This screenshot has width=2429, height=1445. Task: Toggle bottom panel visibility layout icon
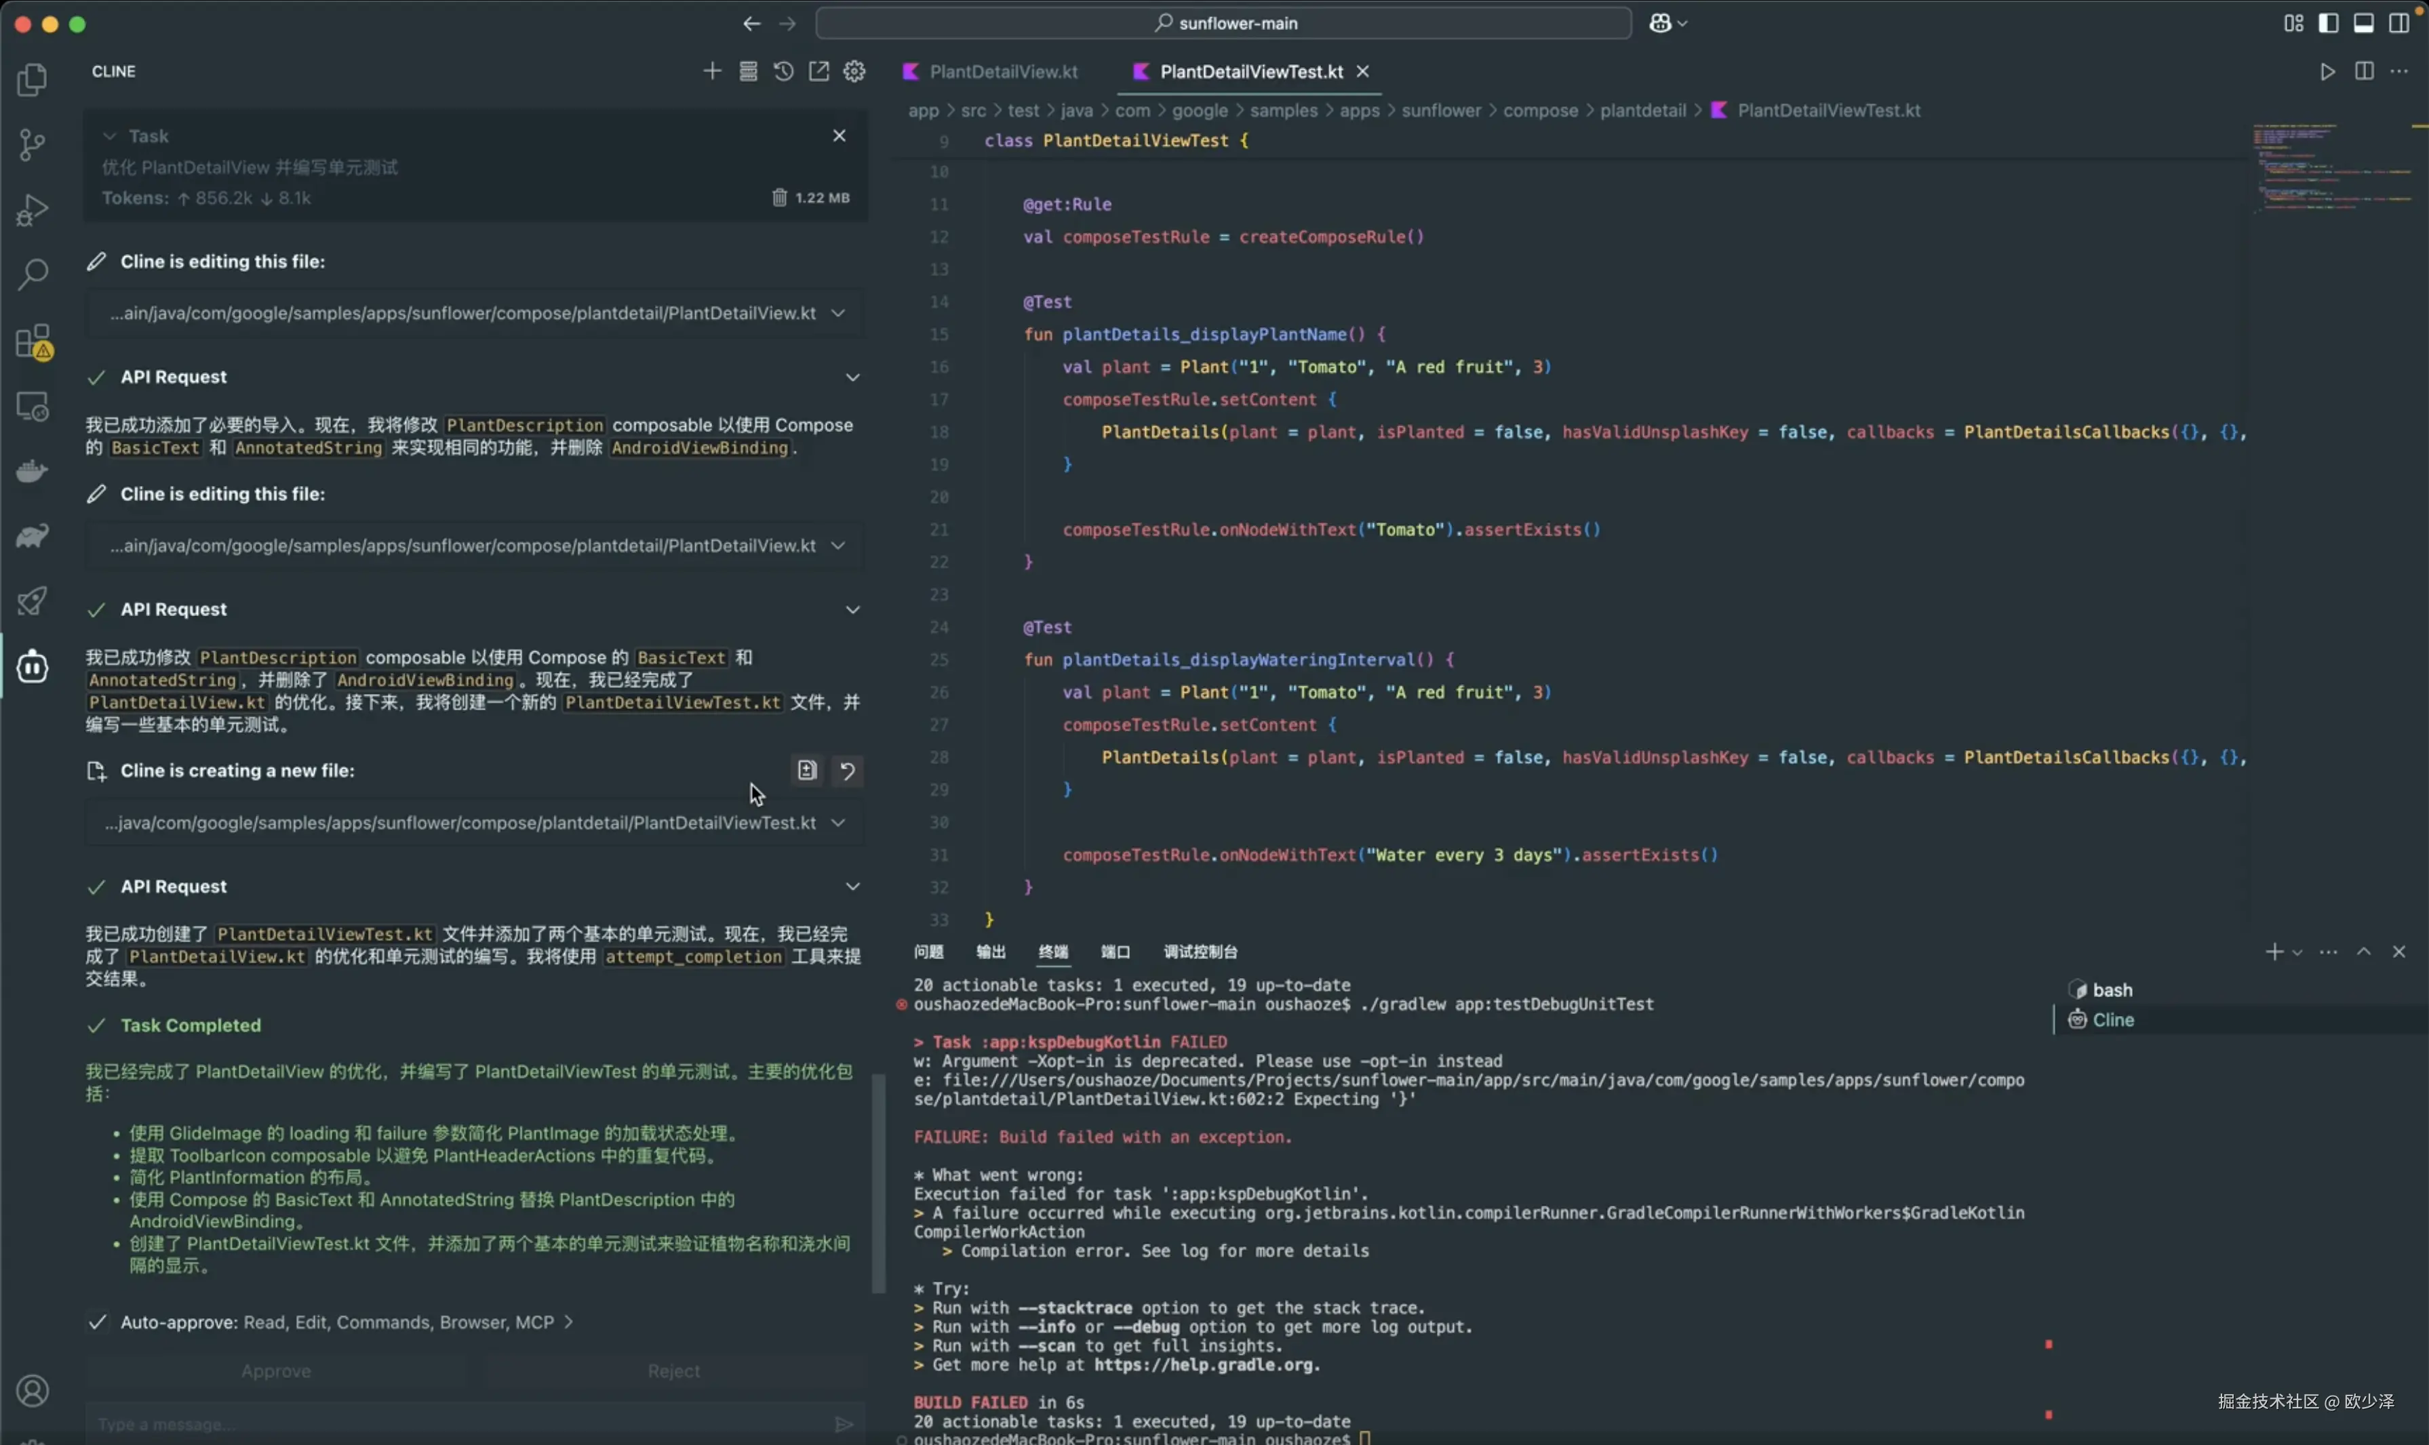(2363, 23)
